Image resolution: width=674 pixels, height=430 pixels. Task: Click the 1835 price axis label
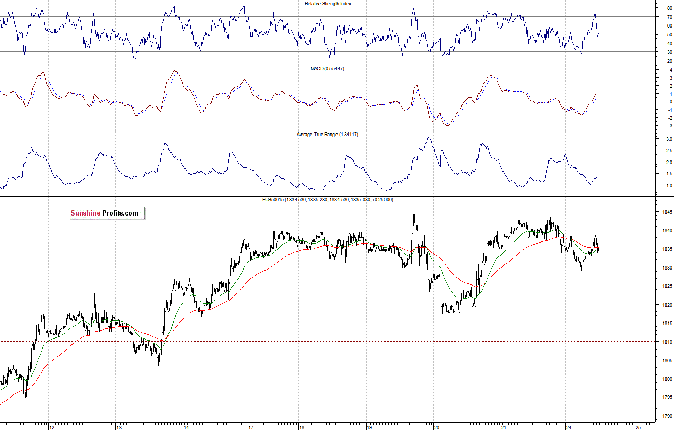(x=666, y=249)
